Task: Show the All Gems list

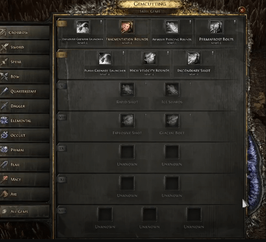Action: (x=25, y=211)
